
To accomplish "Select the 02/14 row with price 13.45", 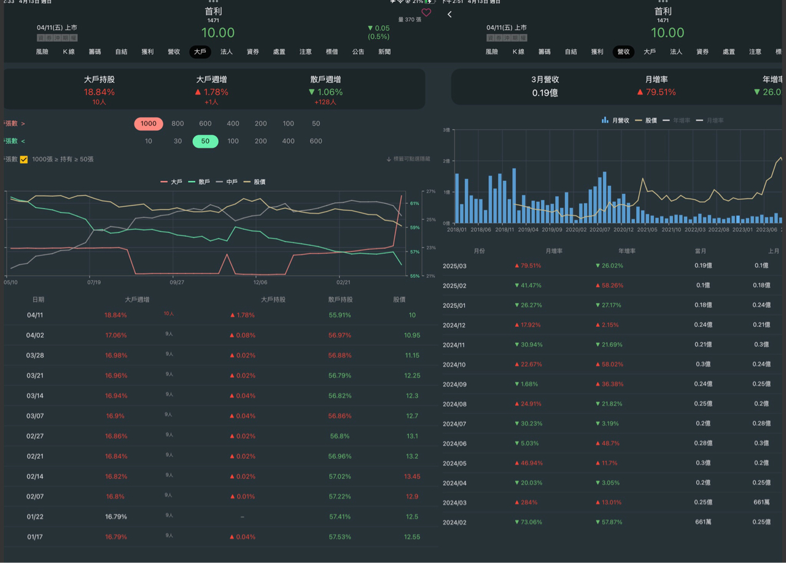I will (221, 477).
